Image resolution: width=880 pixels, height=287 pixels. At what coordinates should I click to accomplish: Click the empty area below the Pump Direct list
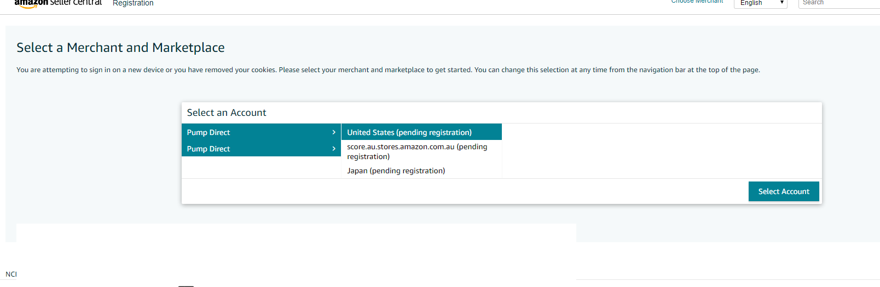tap(261, 167)
